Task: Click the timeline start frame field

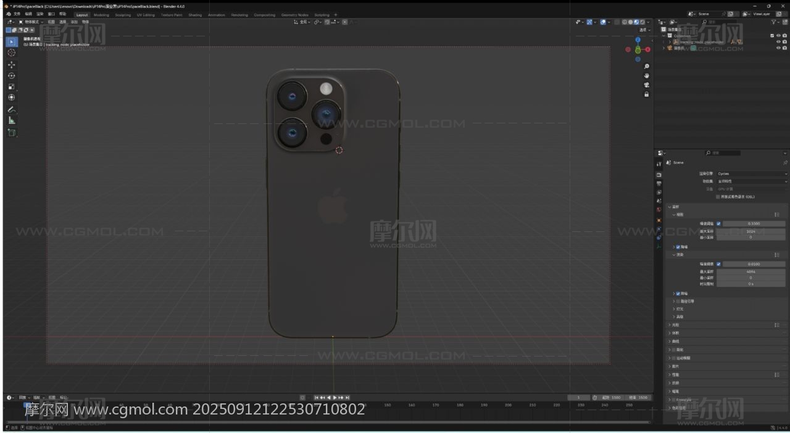Action: tap(612, 398)
